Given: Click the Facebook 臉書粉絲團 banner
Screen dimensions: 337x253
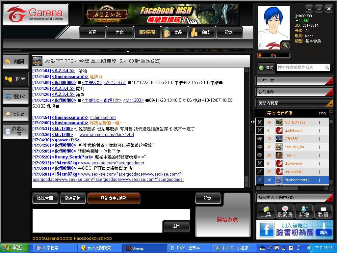Looking at the screenshot, I should click(x=295, y=230).
